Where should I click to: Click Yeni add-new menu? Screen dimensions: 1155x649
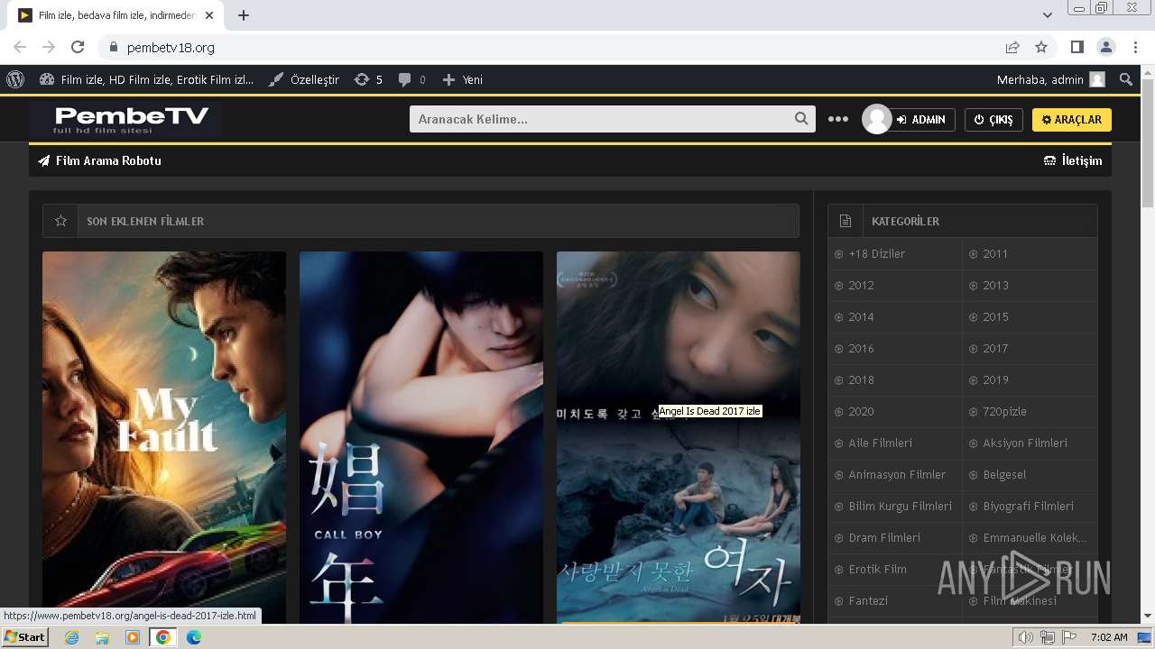click(x=463, y=79)
